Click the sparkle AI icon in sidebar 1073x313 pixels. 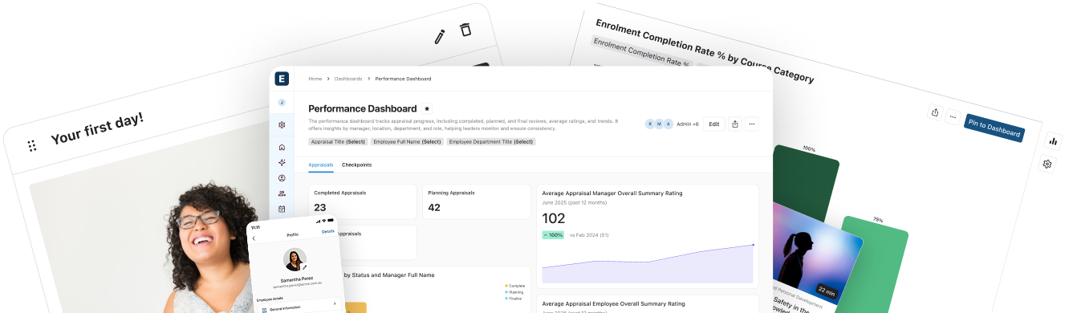[x=282, y=162]
